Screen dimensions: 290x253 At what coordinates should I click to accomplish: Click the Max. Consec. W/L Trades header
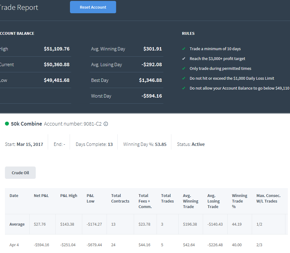pyautogui.click(x=268, y=198)
